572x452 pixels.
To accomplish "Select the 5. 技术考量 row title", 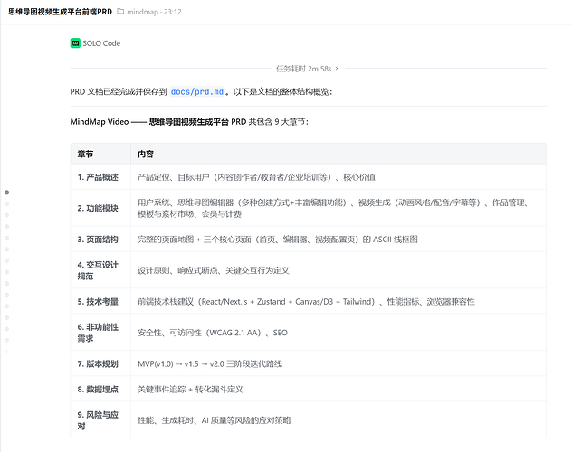I will click(x=98, y=302).
